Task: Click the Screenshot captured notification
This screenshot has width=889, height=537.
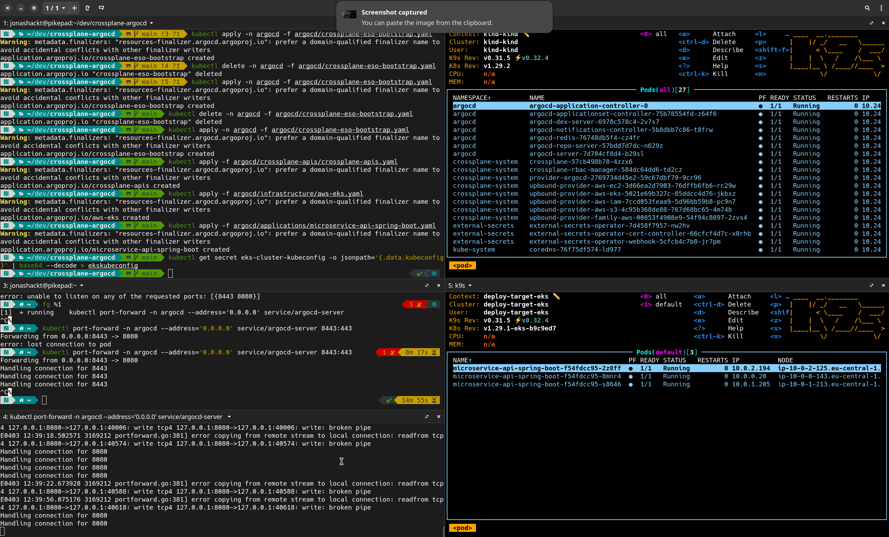Action: pyautogui.click(x=444, y=17)
